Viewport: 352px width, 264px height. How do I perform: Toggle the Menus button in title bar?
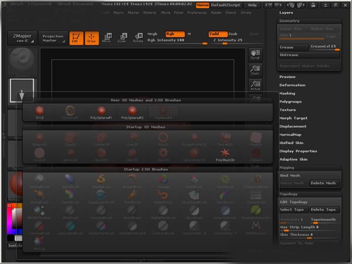click(202, 5)
